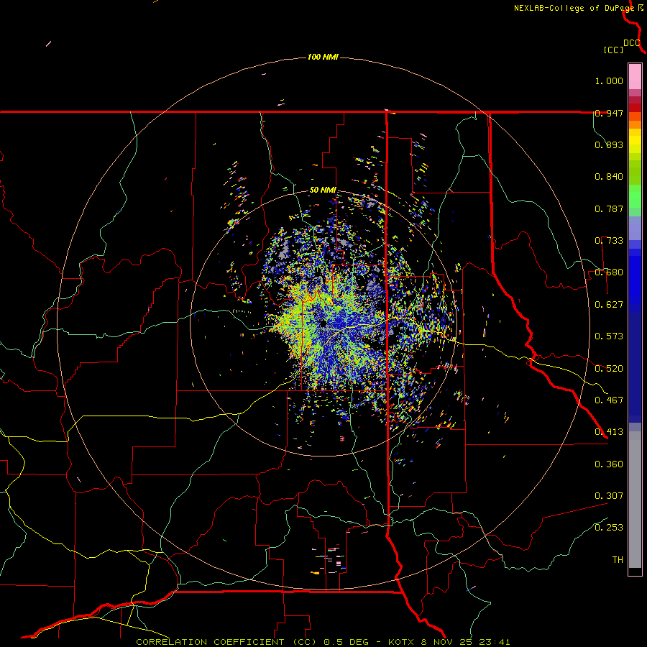This screenshot has height=647, width=647.
Task: Click the 0.253 scale value
Action: pos(609,528)
